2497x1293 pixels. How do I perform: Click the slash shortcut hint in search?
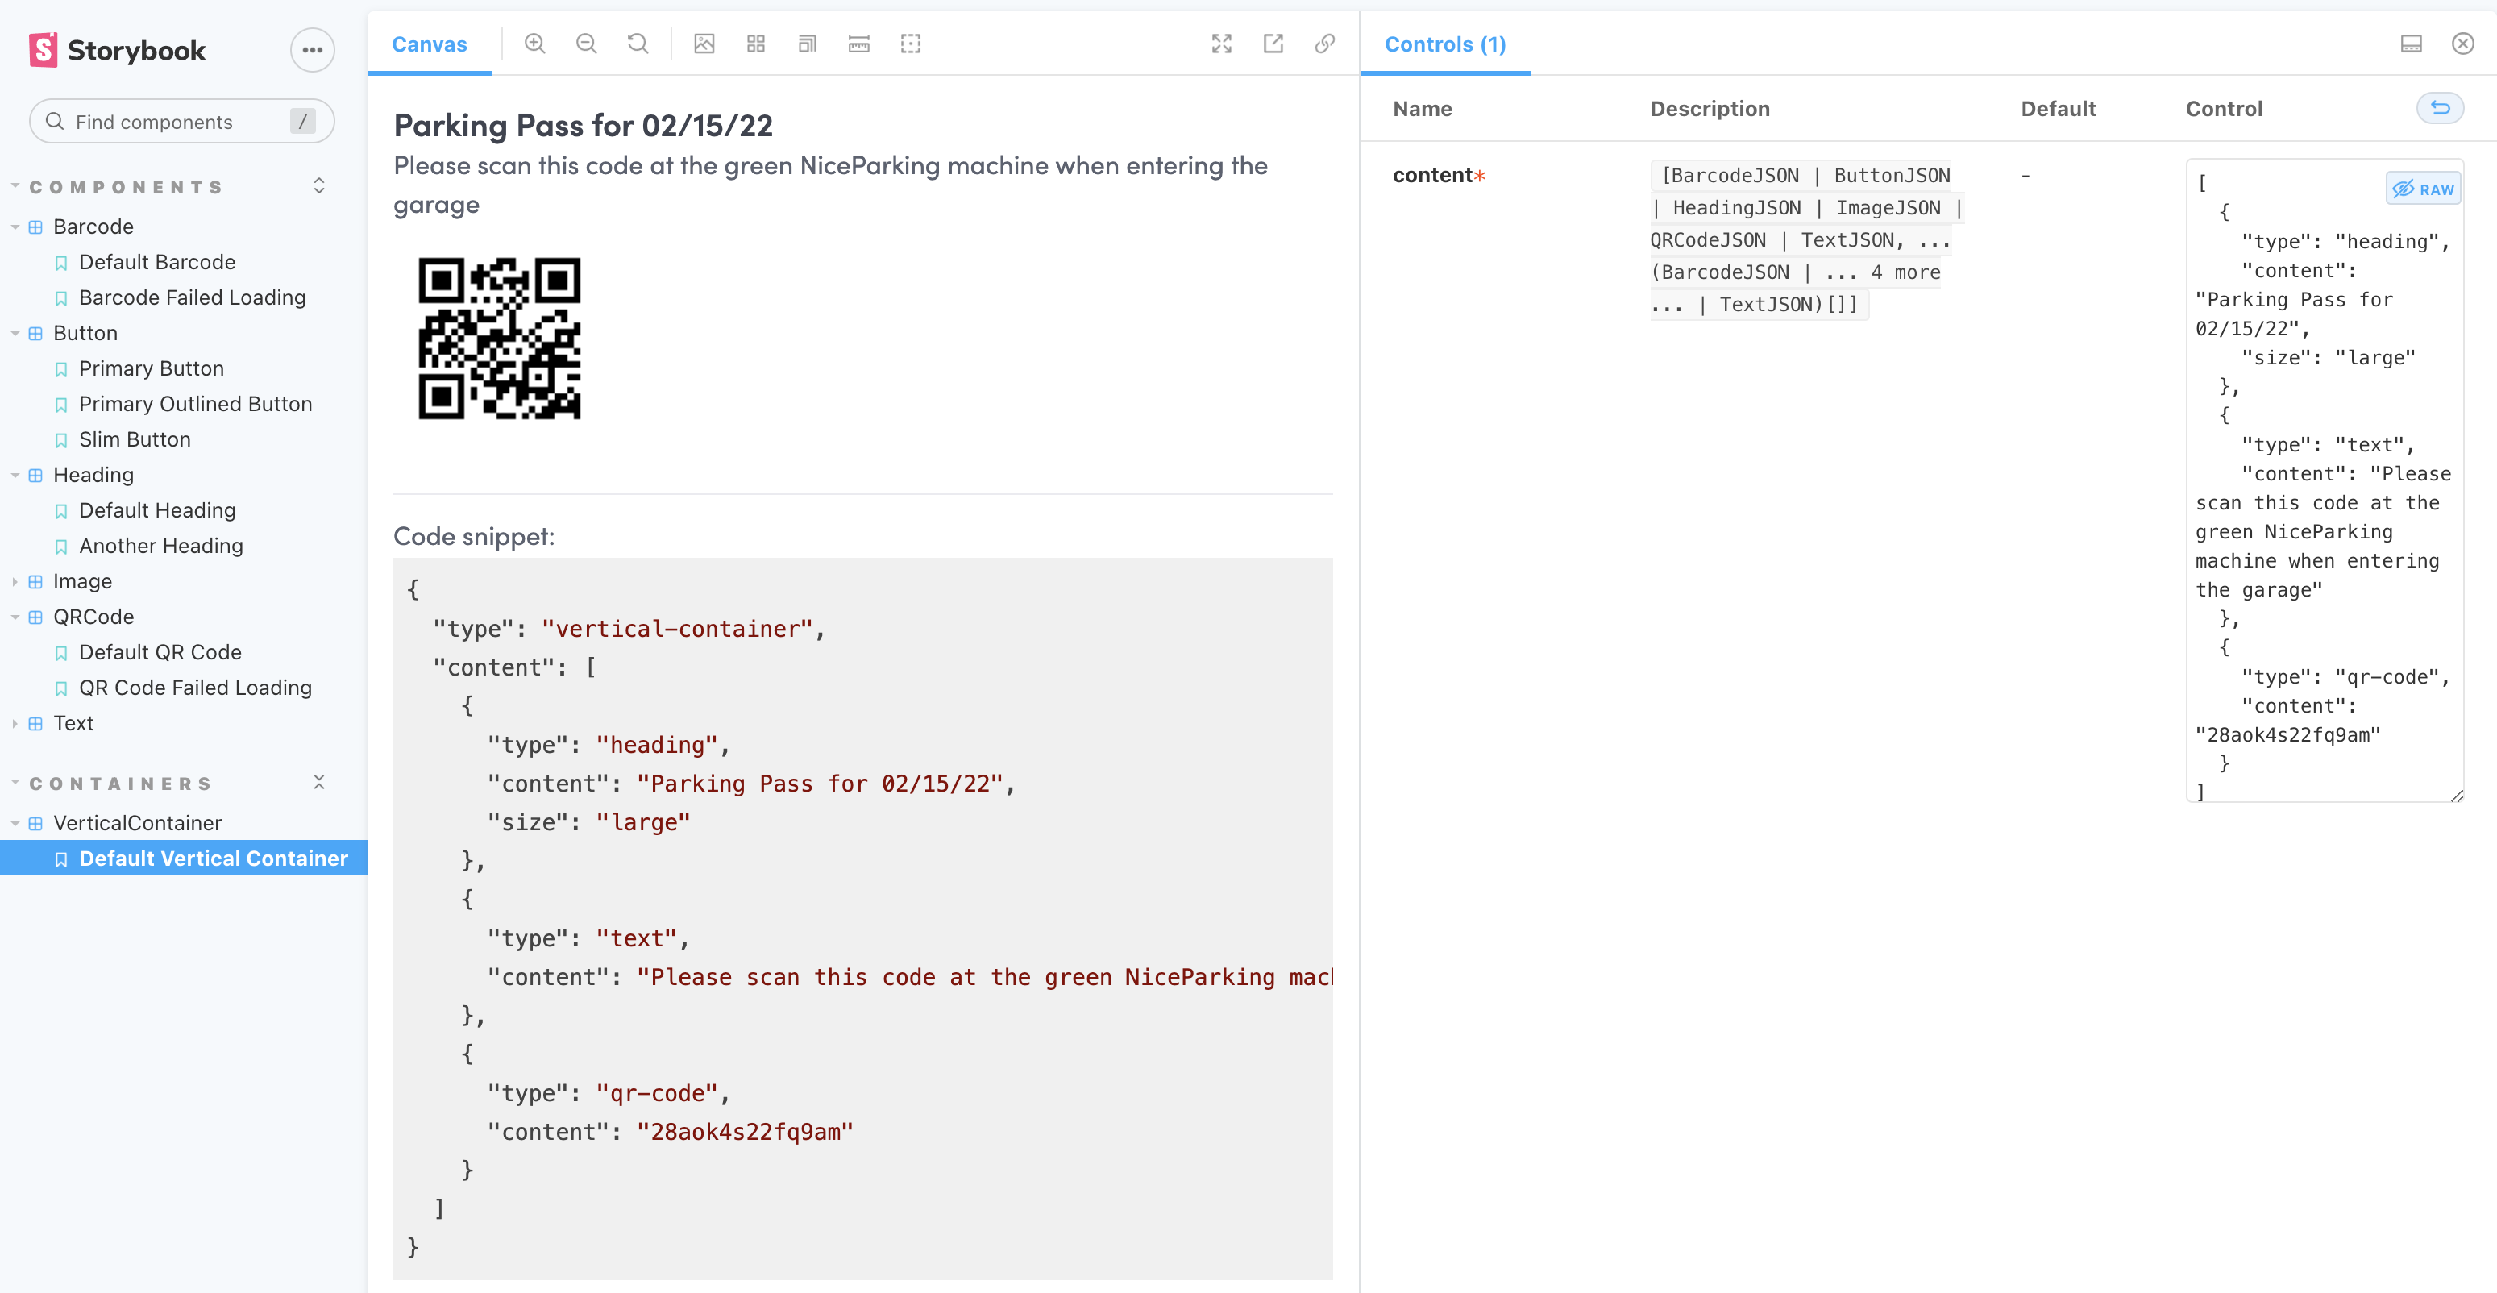pos(302,121)
